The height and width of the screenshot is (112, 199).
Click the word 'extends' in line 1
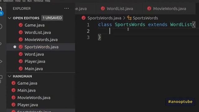tap(158, 25)
